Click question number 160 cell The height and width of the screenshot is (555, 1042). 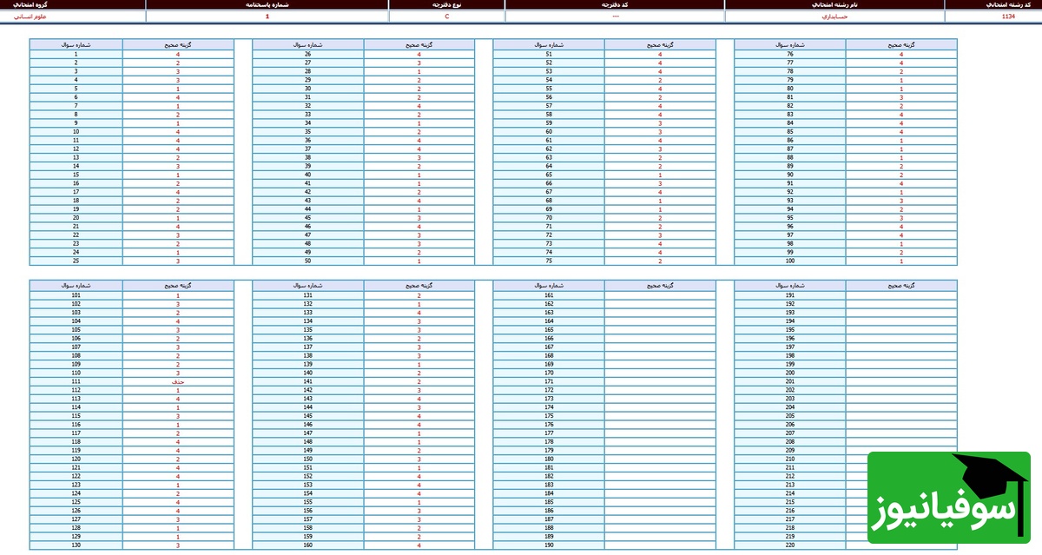click(x=307, y=545)
